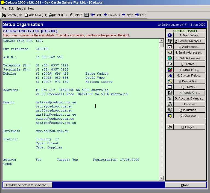Click the D. Industries button
This screenshot has width=210, height=193.
click(189, 110)
